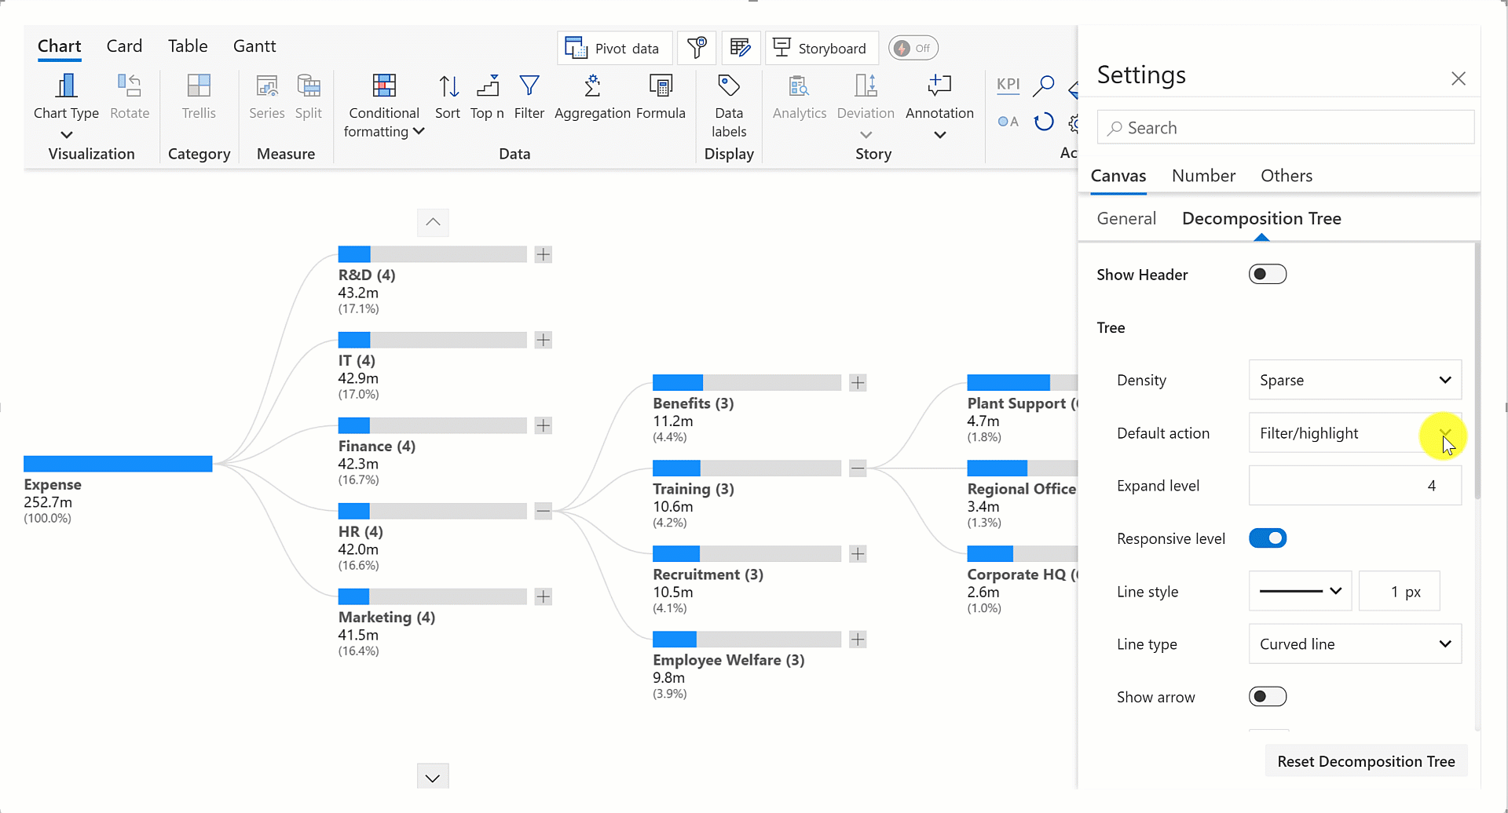Open the Line type dropdown
Viewport: 1508px width, 813px height.
[1355, 644]
